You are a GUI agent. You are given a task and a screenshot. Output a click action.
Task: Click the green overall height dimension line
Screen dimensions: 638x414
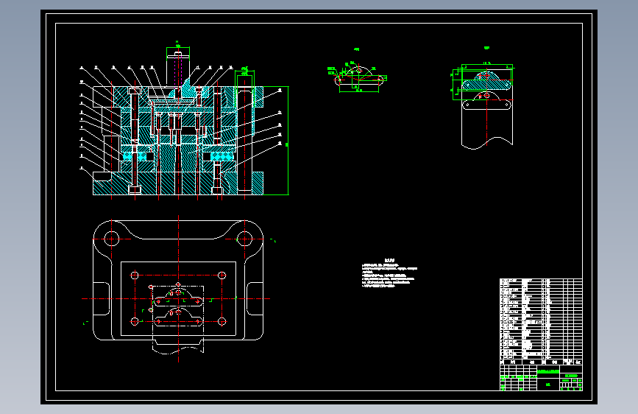point(288,141)
